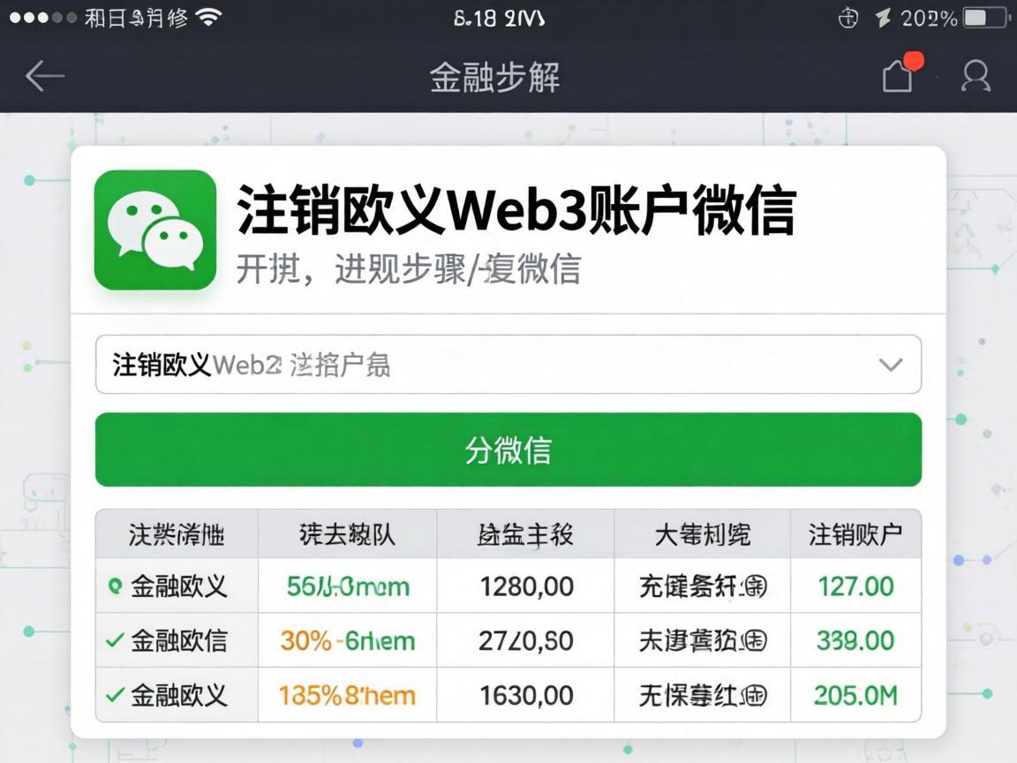The image size is (1017, 763).
Task: Expand the 注销欧义Web dropdown chevron
Action: (891, 365)
